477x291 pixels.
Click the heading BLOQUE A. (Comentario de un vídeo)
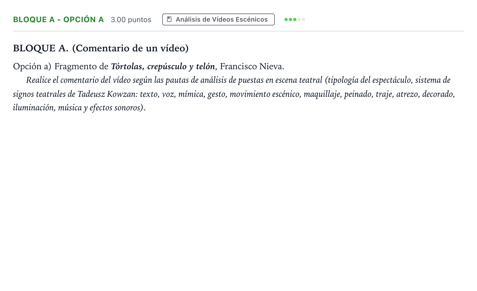[101, 48]
